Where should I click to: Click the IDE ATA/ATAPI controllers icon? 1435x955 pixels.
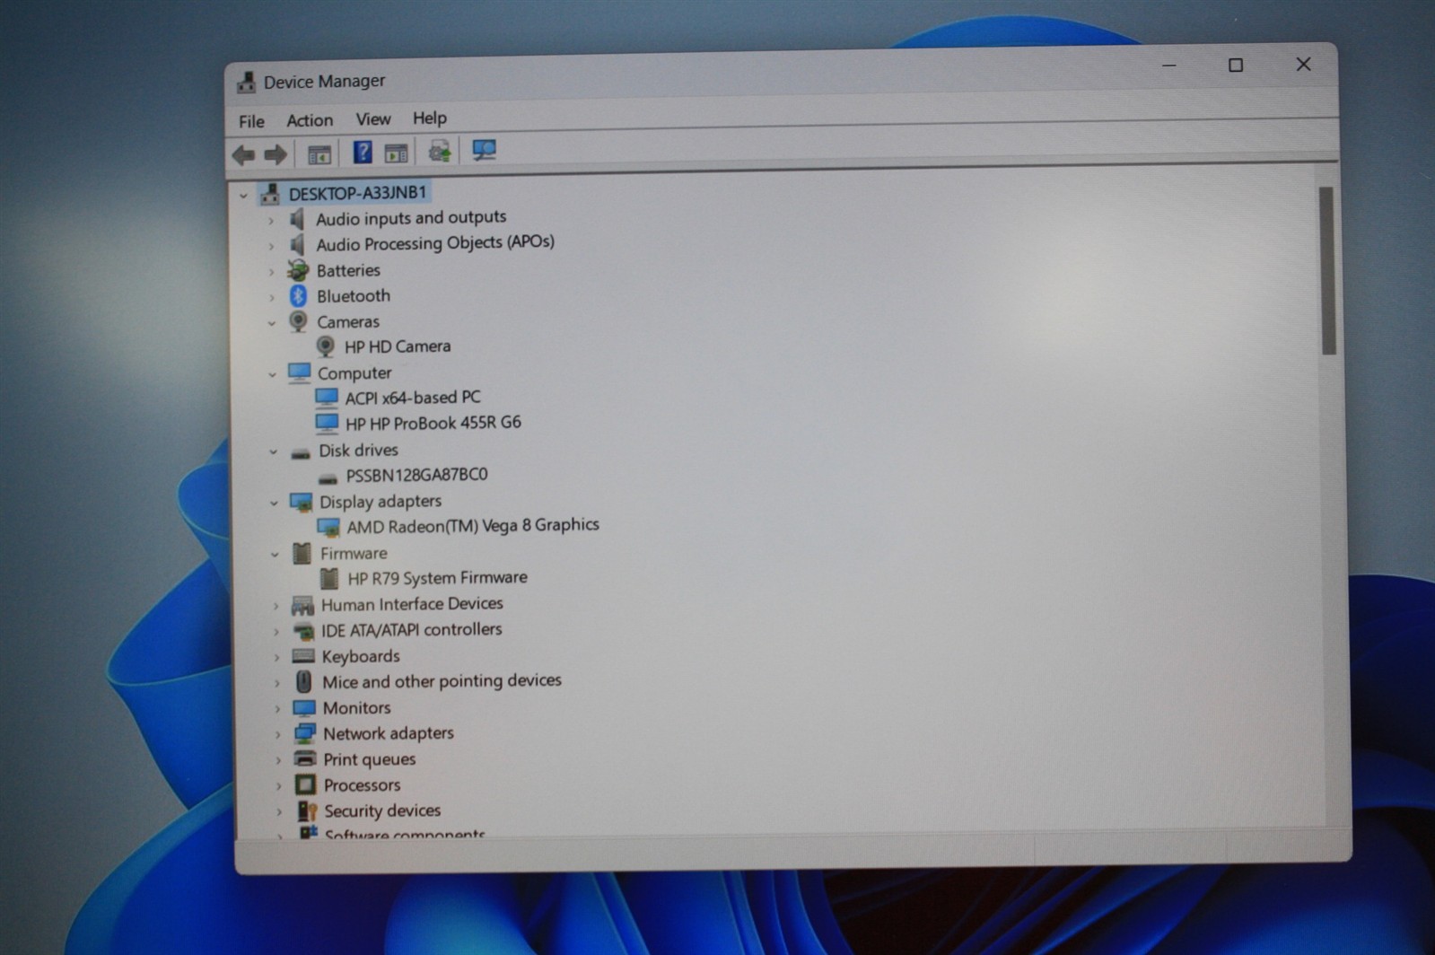point(303,632)
